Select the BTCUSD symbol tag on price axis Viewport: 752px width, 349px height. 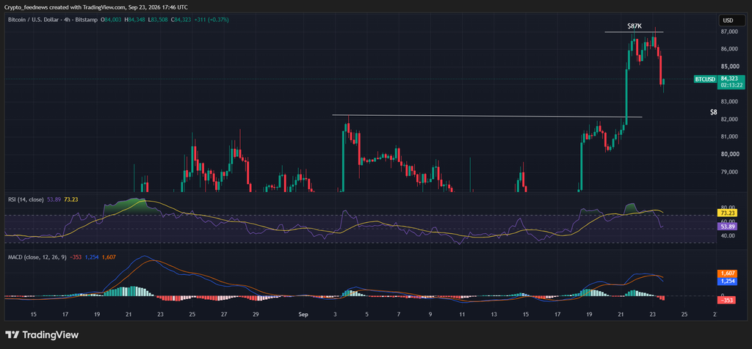[706, 79]
